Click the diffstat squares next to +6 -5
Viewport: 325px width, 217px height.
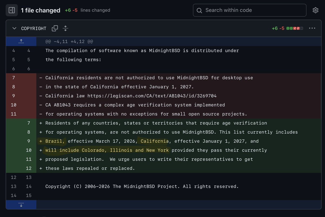point(295,28)
